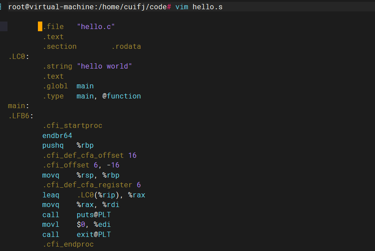Screen dimensions: 375x251
Task: Click the "vim hello.s" command in the prompt
Action: 199,7
